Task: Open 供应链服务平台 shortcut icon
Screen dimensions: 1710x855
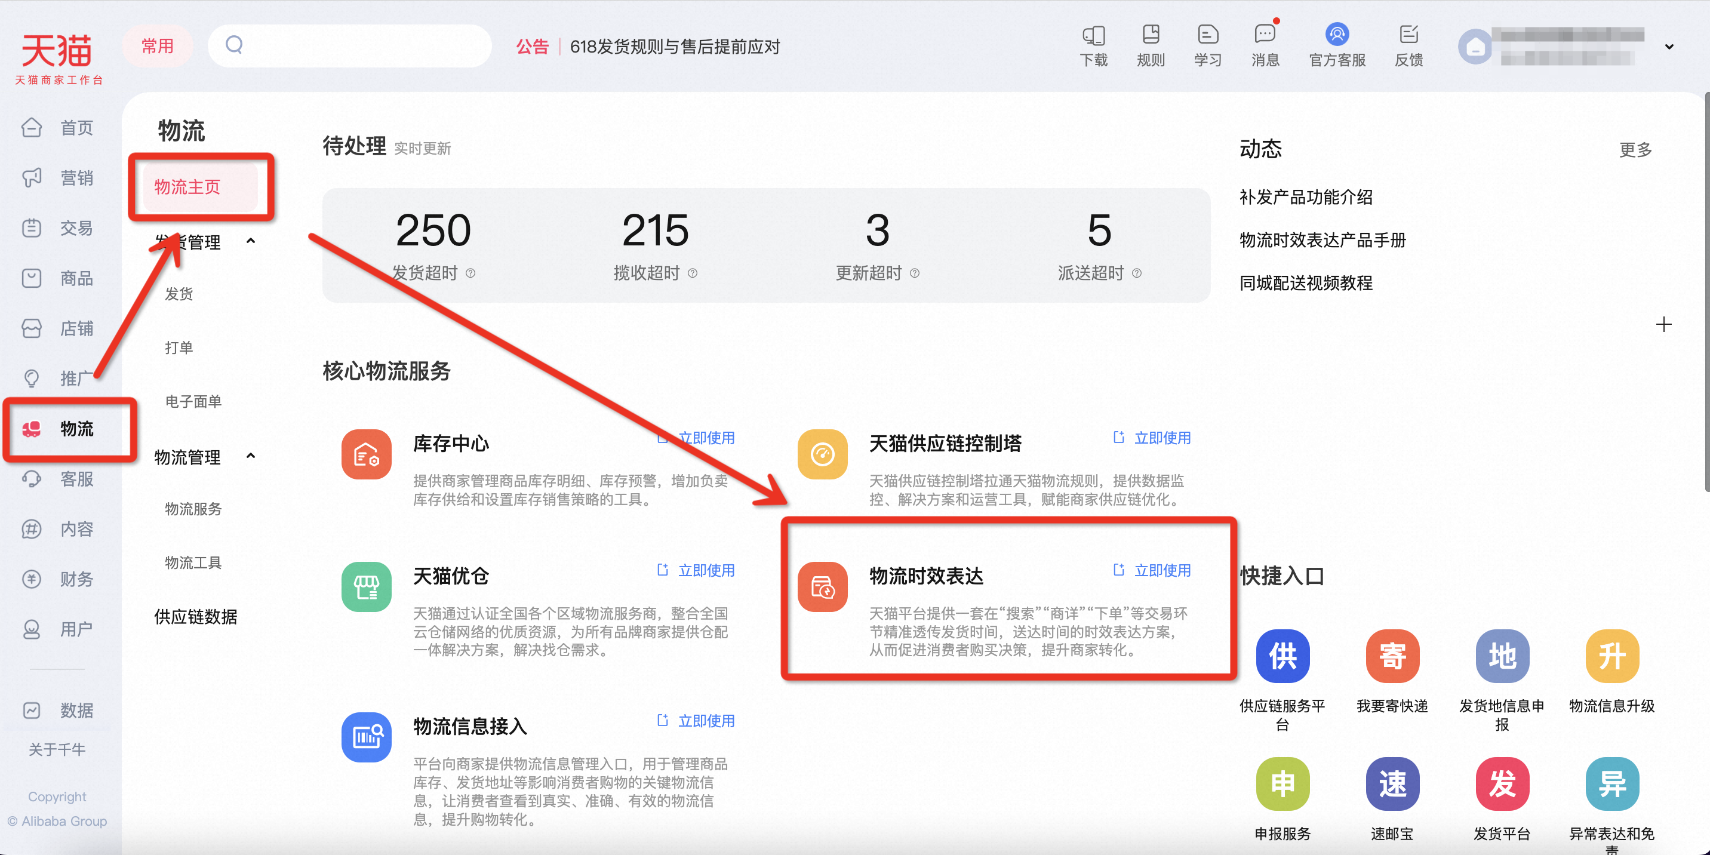Action: [1282, 656]
